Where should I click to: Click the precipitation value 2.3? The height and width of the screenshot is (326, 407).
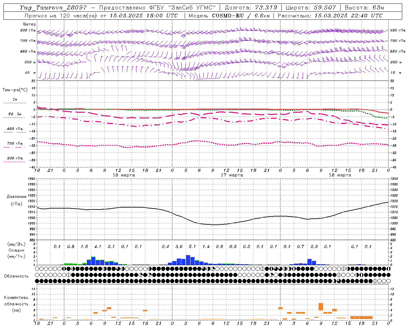[x=314, y=247]
